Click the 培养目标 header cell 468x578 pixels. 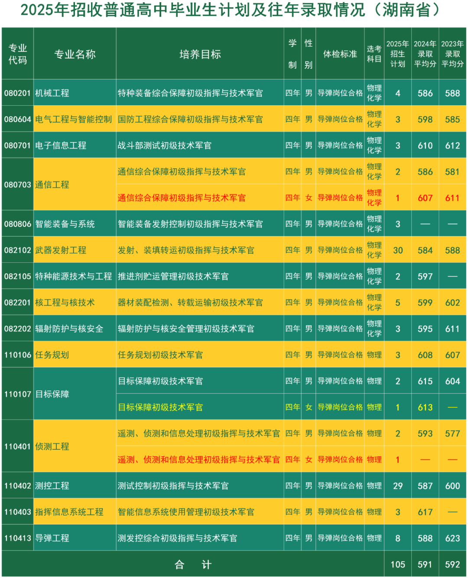200,54
